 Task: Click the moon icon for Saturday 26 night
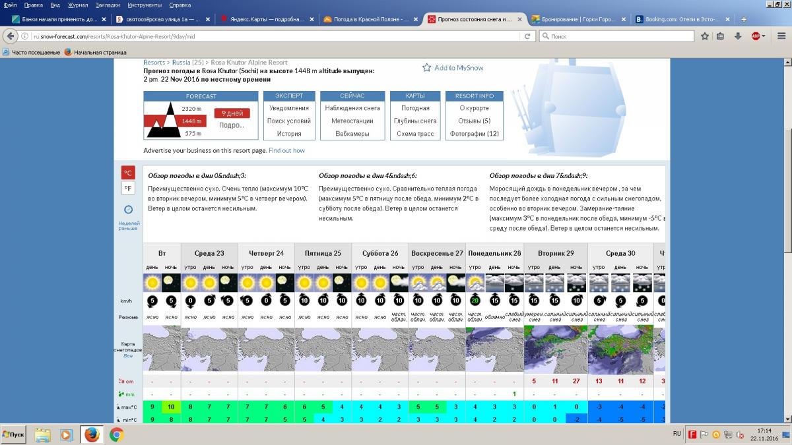point(398,283)
